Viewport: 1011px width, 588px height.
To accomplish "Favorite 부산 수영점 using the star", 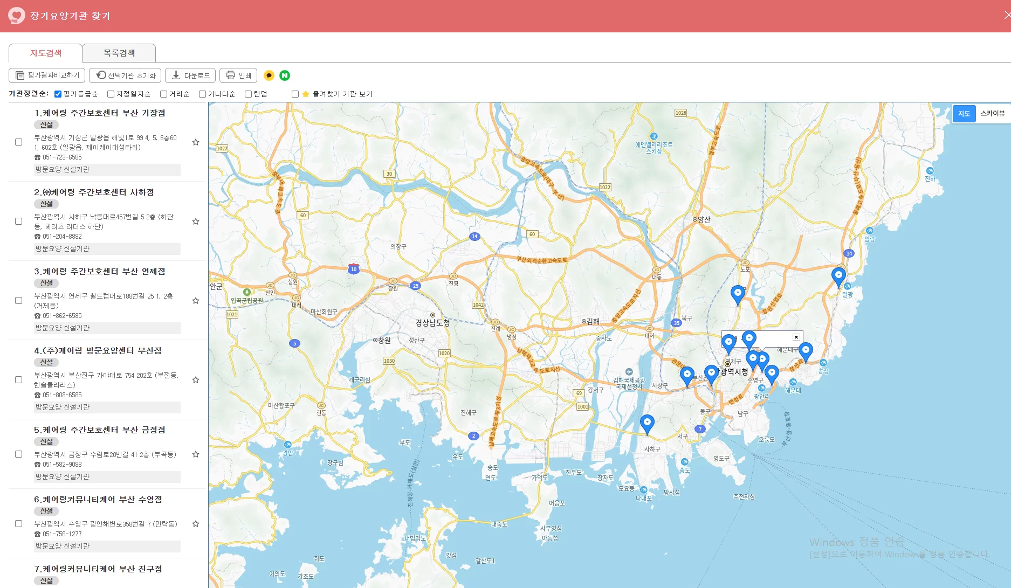I will pyautogui.click(x=196, y=524).
